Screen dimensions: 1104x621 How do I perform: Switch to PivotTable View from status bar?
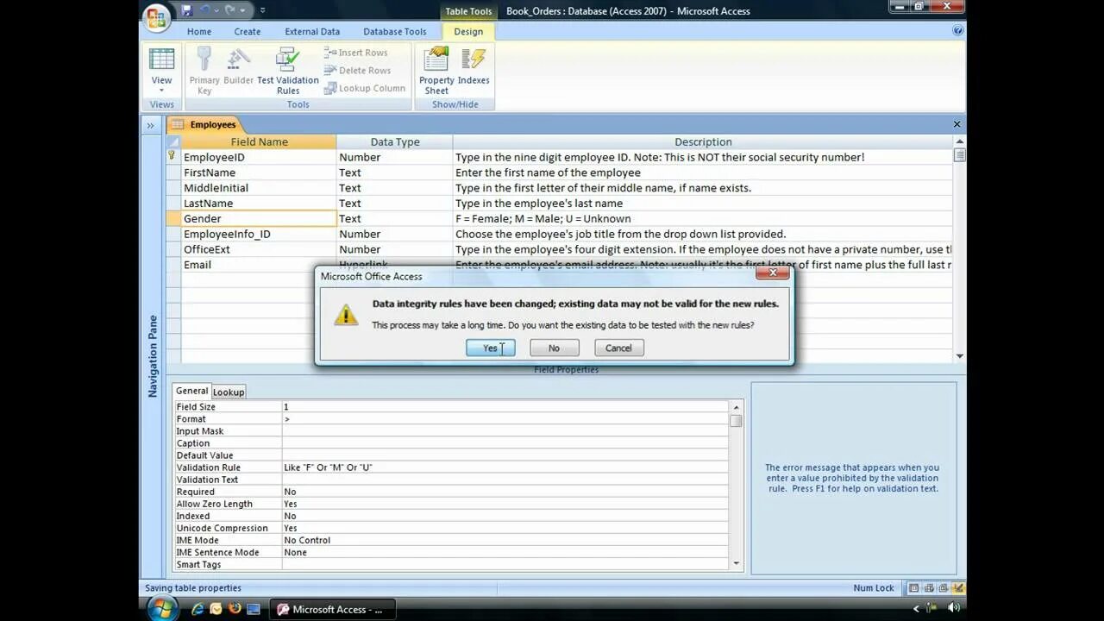pos(929,588)
